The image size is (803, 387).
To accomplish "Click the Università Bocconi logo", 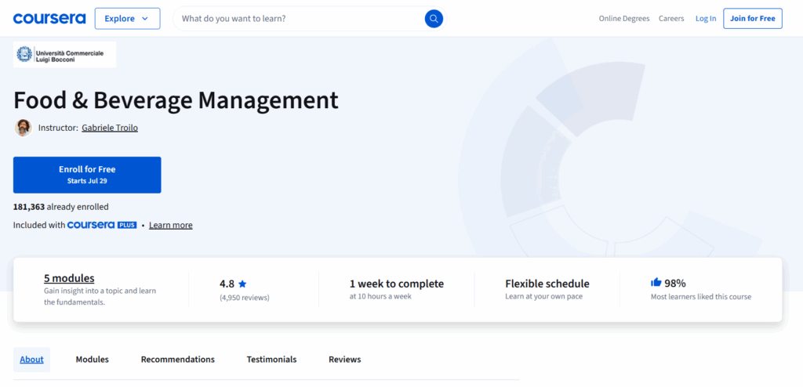I will pyautogui.click(x=64, y=54).
